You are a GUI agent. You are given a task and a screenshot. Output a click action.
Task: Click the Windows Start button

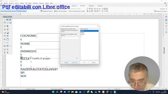click(53, 92)
